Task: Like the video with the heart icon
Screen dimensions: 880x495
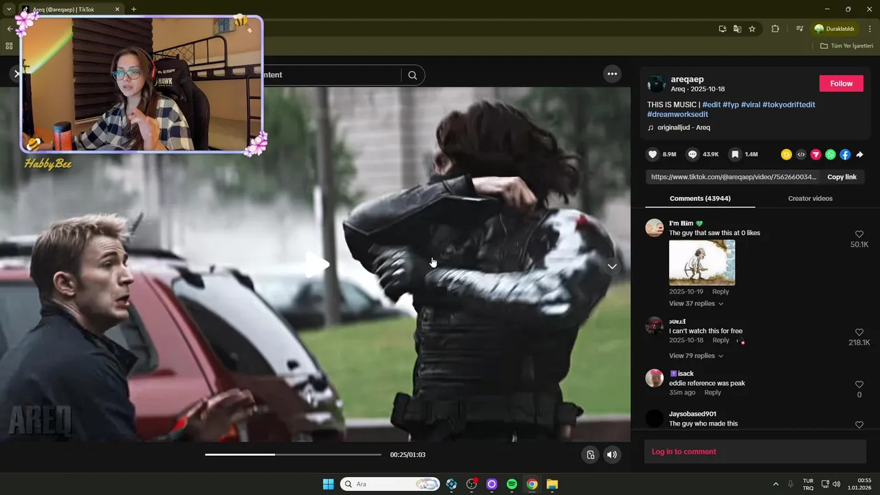Action: (652, 155)
